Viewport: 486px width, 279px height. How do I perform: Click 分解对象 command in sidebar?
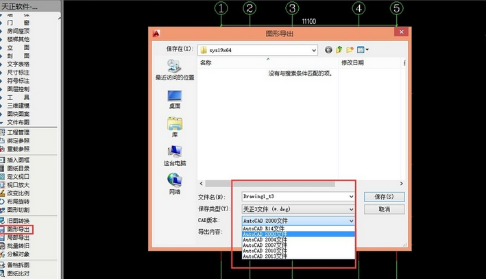click(x=19, y=254)
